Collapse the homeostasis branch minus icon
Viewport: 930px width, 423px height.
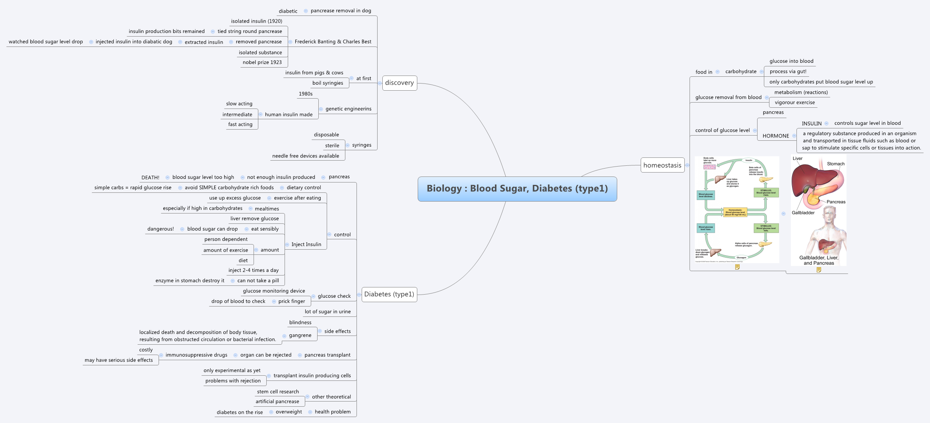pyautogui.click(x=688, y=165)
